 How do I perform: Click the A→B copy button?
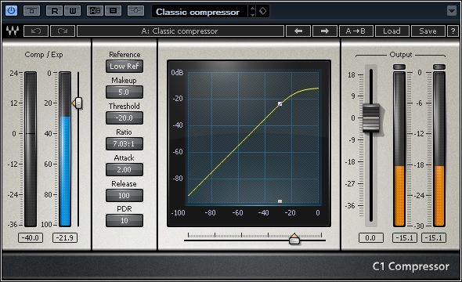point(356,31)
